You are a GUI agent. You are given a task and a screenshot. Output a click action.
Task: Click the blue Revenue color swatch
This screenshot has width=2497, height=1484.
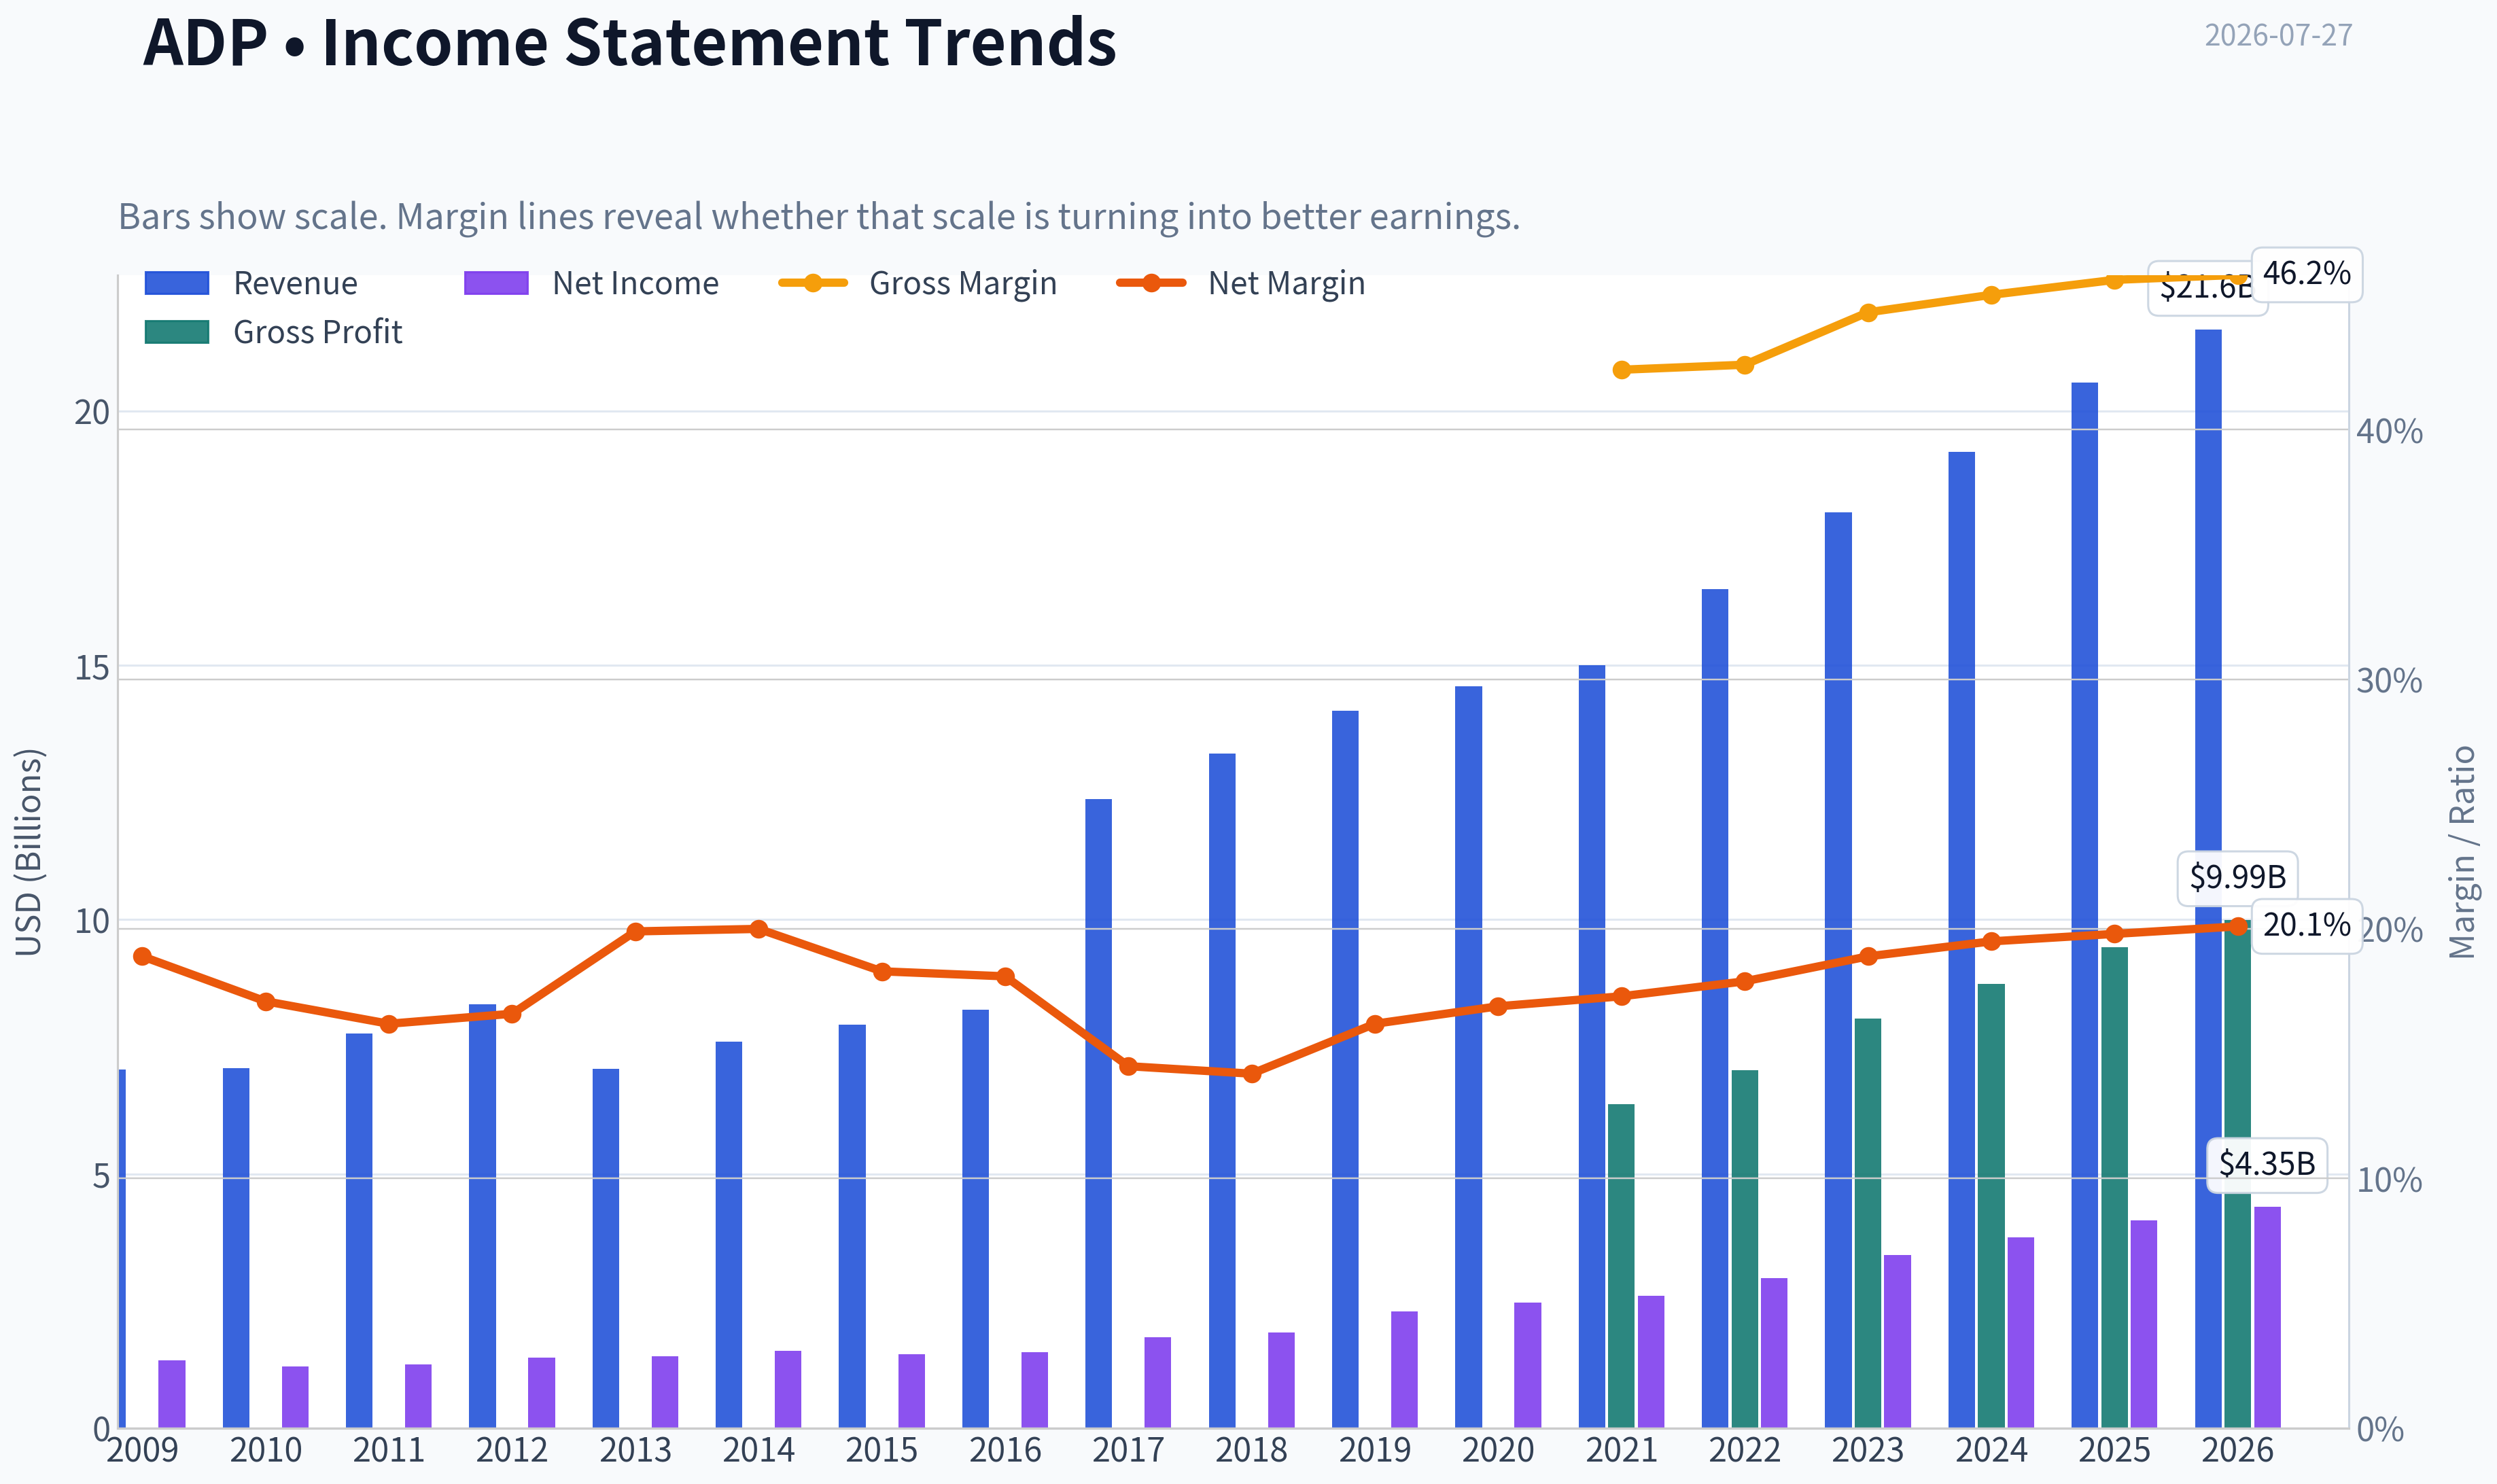click(177, 283)
